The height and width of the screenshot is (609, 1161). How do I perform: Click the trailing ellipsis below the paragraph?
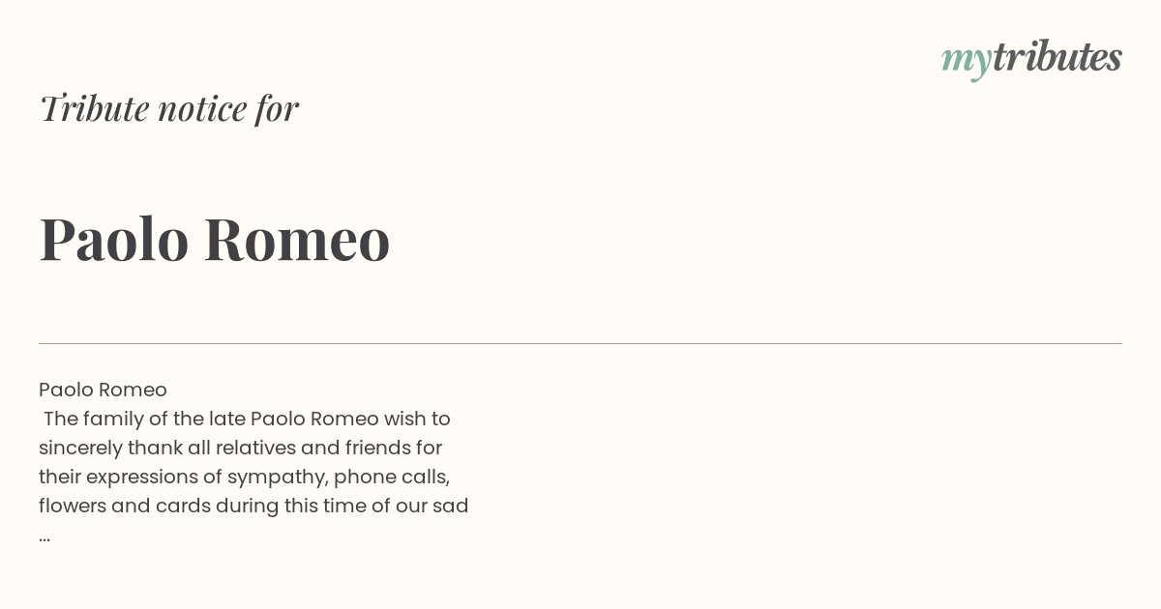pyautogui.click(x=45, y=536)
